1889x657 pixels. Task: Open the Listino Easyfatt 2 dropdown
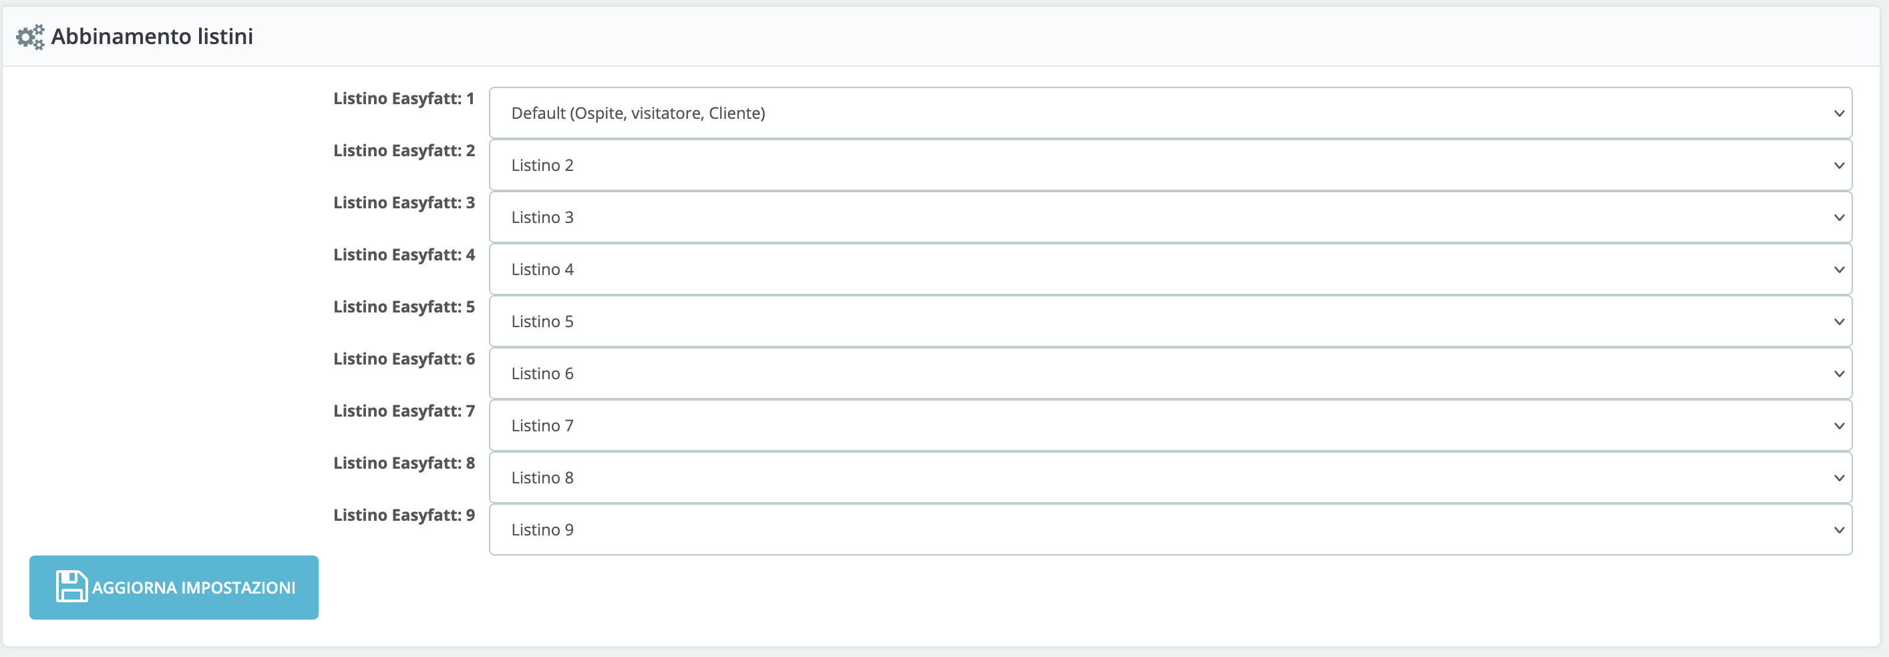pyautogui.click(x=1170, y=165)
